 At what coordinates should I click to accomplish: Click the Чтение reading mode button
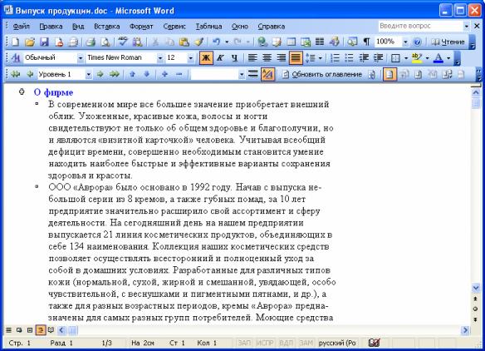[x=448, y=42]
